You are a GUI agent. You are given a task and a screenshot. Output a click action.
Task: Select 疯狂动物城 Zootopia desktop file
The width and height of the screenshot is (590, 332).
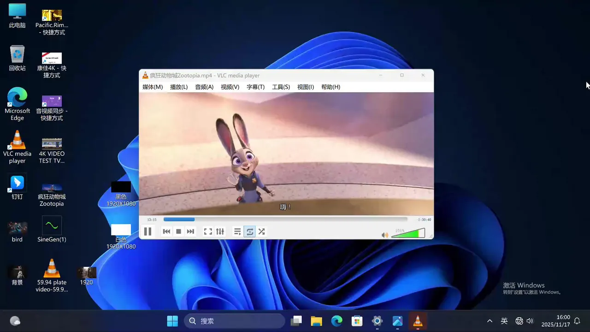(x=52, y=194)
